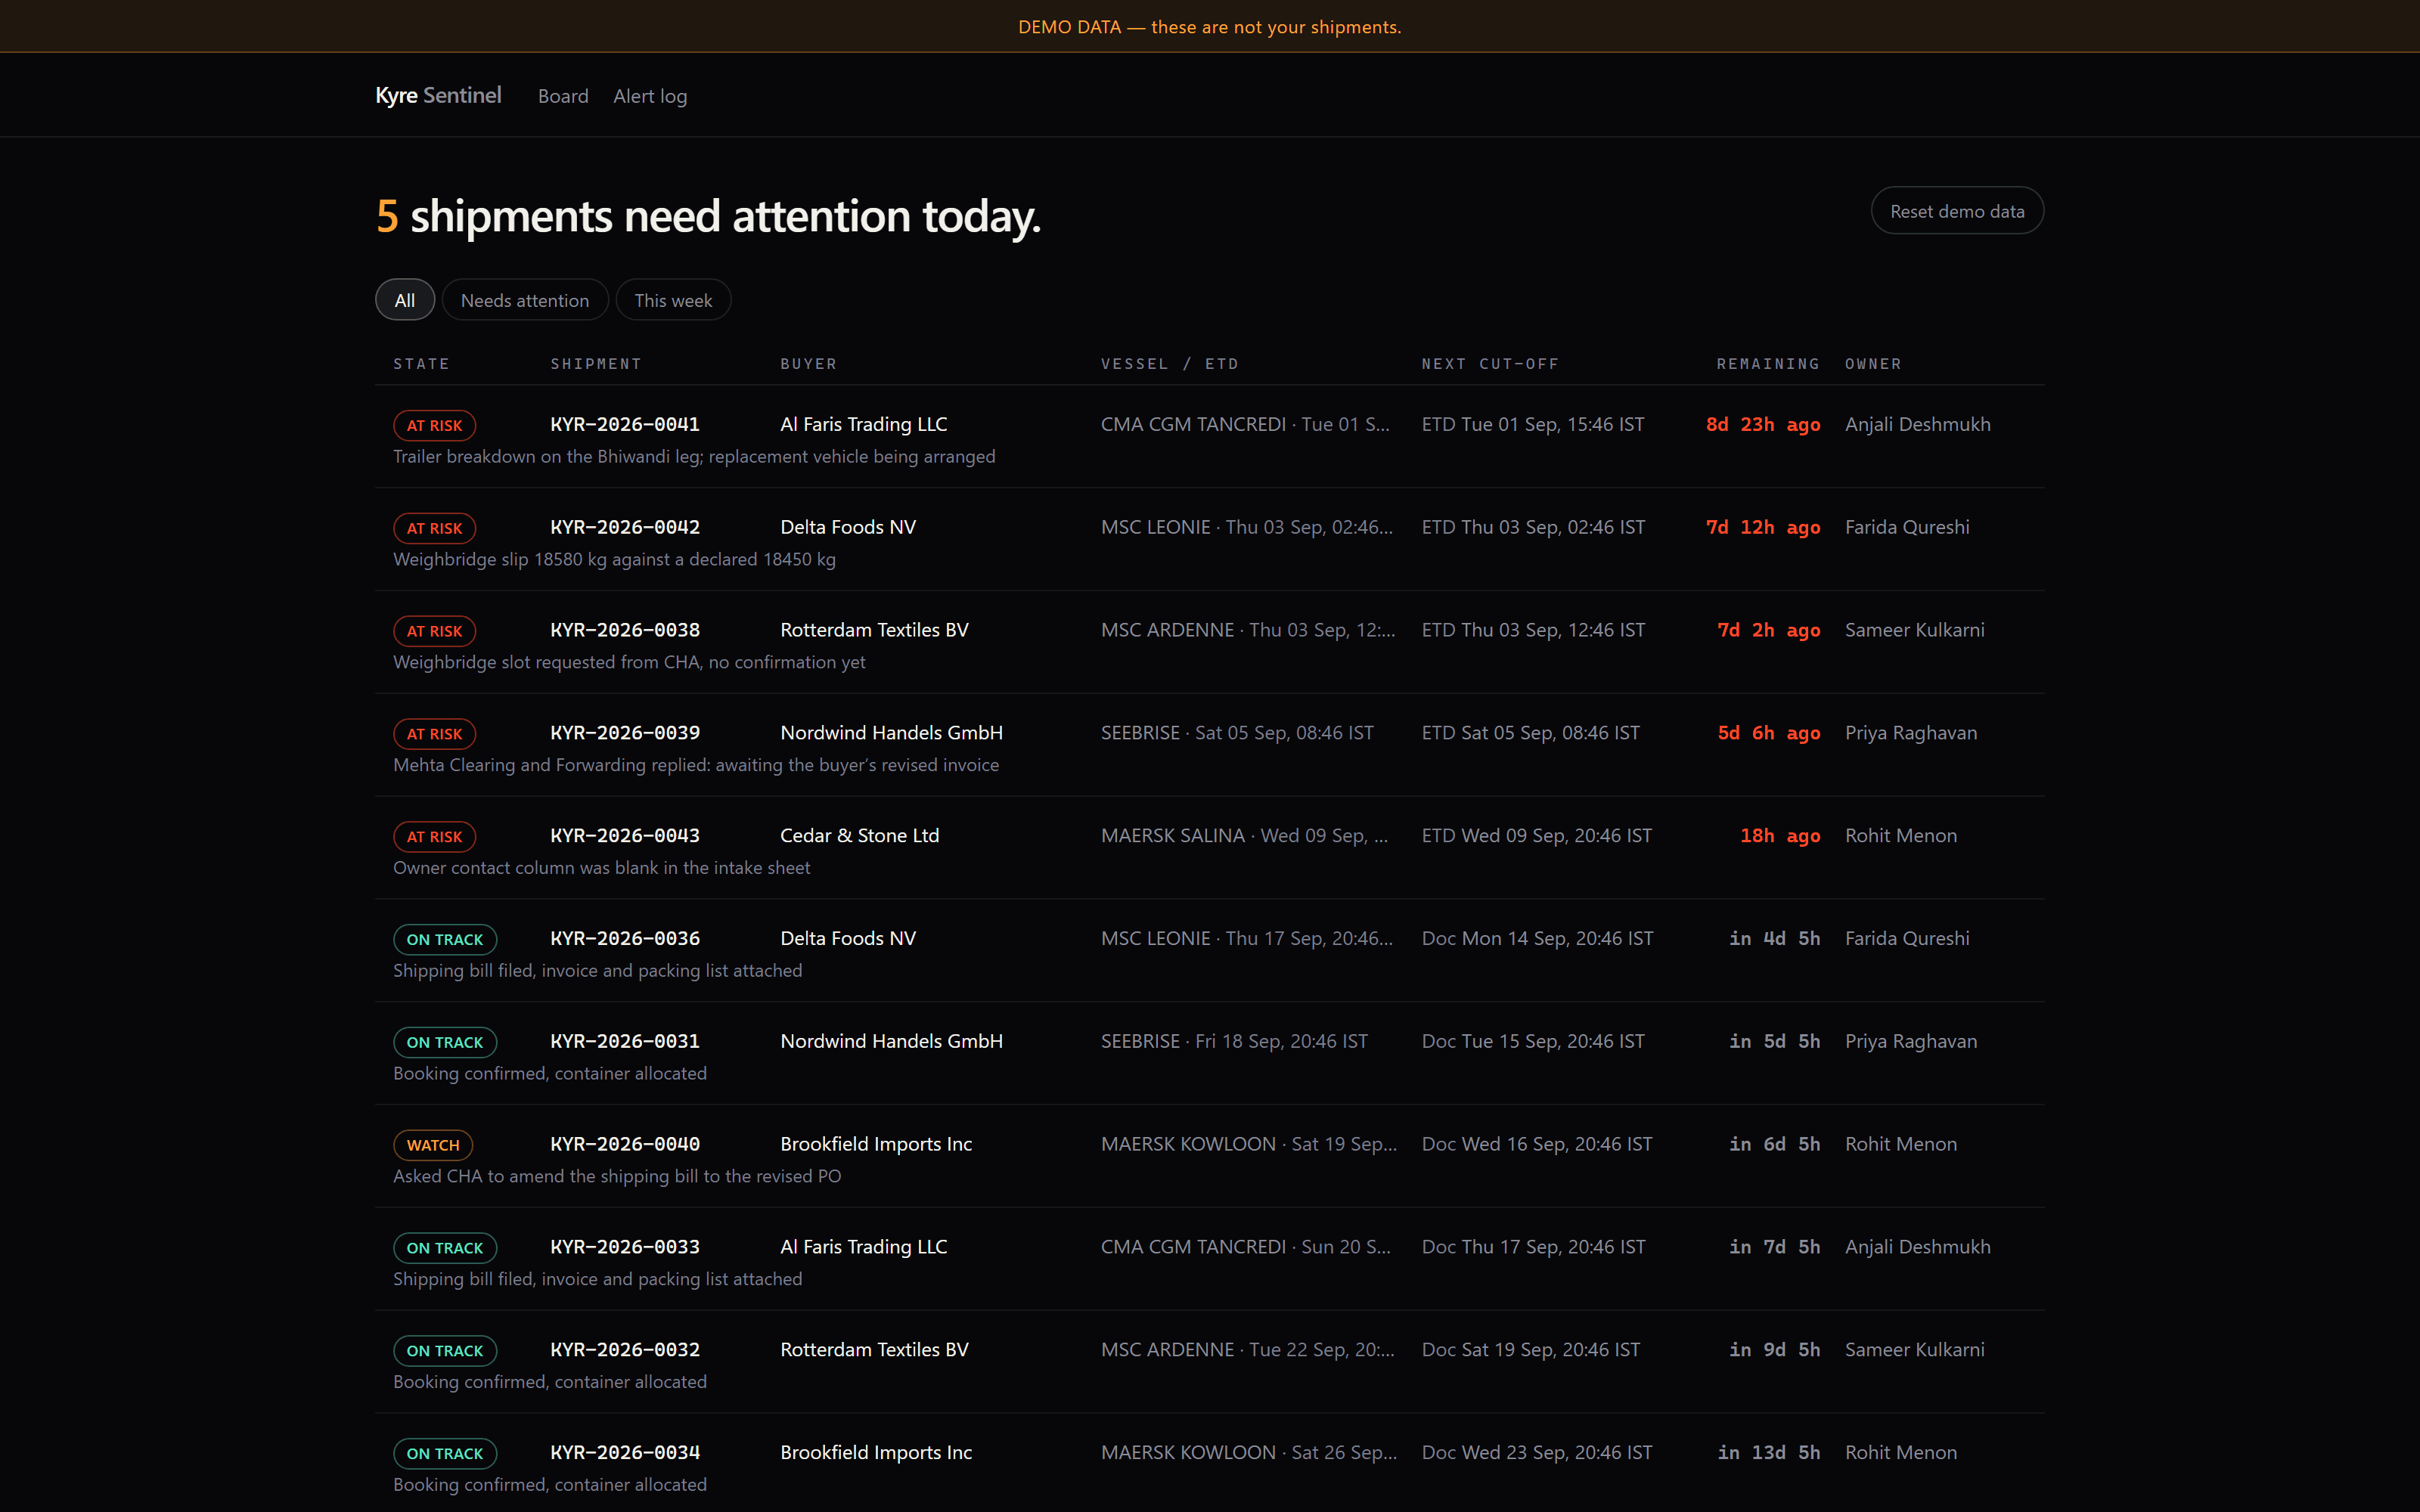Click the '8d 23h ago' remaining value
Viewport: 2420px width, 1512px height.
point(1763,424)
